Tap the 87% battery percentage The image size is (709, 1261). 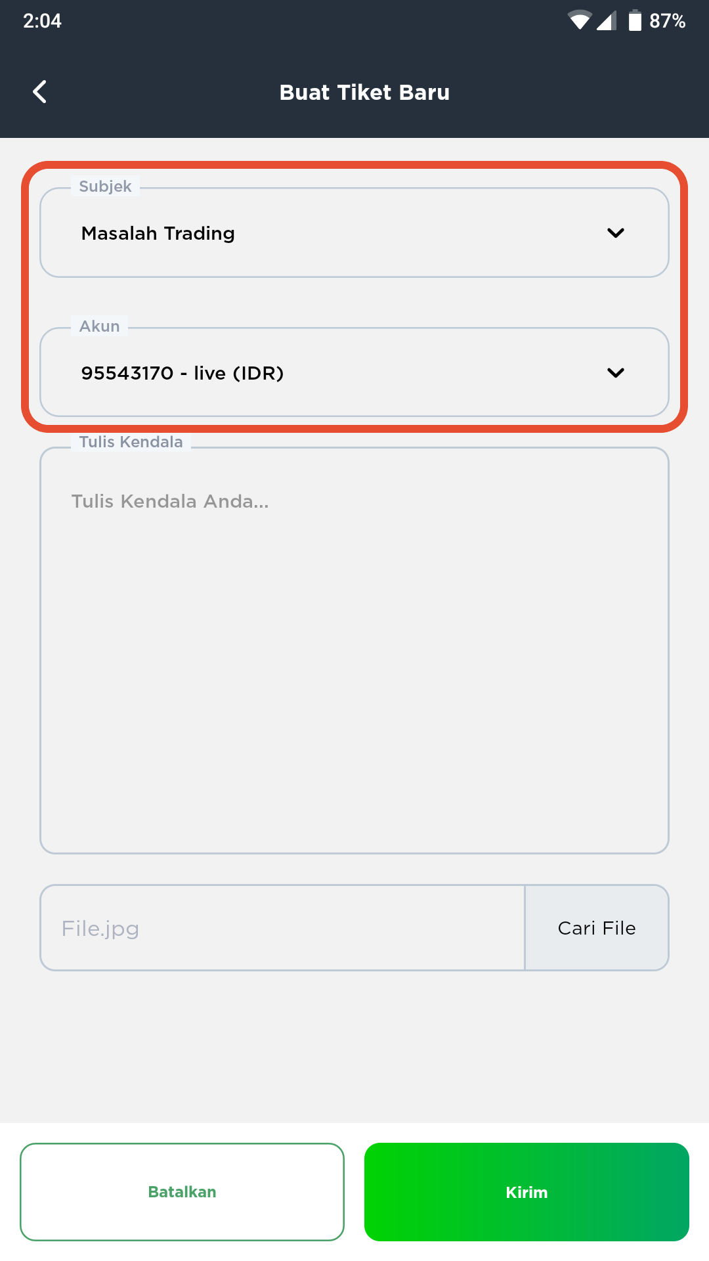click(667, 21)
